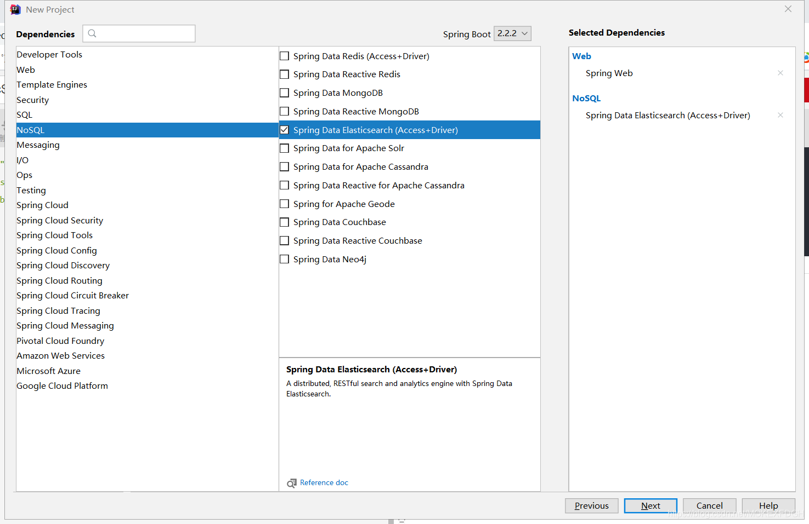Click the search magnifier icon in Dependencies field
This screenshot has height=524, width=809.
[x=92, y=33]
